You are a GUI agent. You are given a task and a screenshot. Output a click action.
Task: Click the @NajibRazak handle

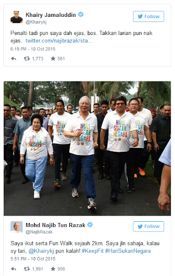[39, 232]
